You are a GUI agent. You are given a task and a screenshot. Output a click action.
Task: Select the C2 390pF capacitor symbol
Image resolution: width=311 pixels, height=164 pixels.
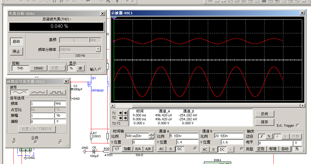click(x=72, y=89)
